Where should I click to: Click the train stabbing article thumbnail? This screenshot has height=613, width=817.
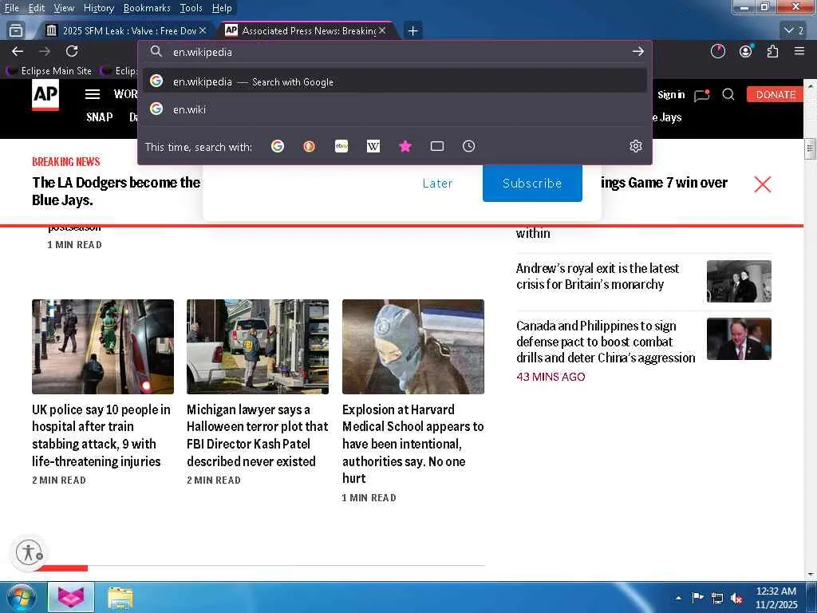103,346
